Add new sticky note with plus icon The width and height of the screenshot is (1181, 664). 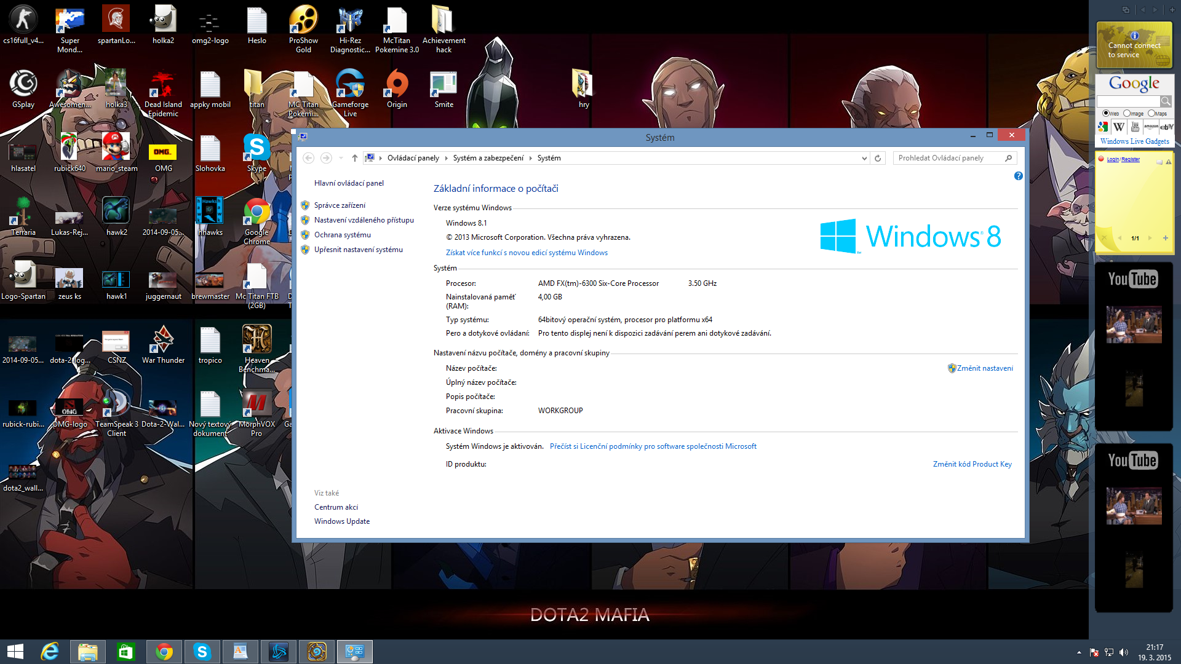tap(1165, 238)
